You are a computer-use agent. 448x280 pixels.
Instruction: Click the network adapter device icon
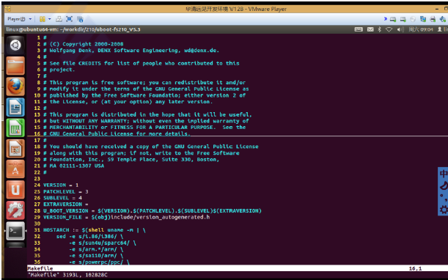(423, 19)
